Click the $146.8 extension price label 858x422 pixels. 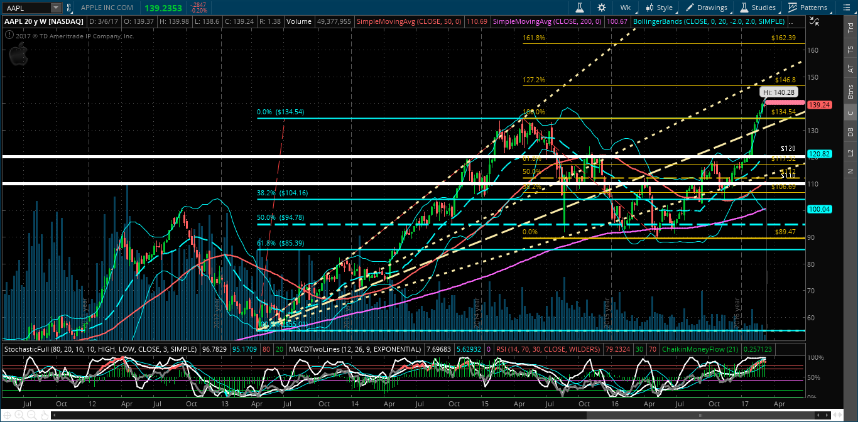click(x=786, y=80)
